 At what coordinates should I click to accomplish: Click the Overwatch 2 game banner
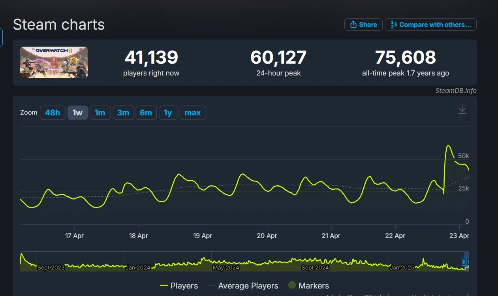54,62
